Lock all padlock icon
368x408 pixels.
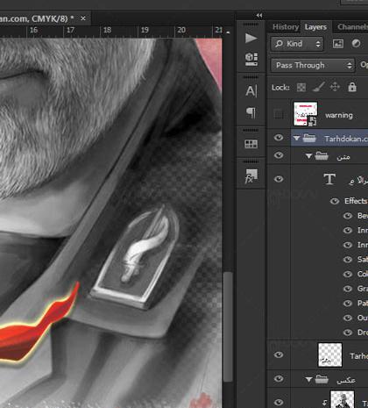[x=352, y=87]
